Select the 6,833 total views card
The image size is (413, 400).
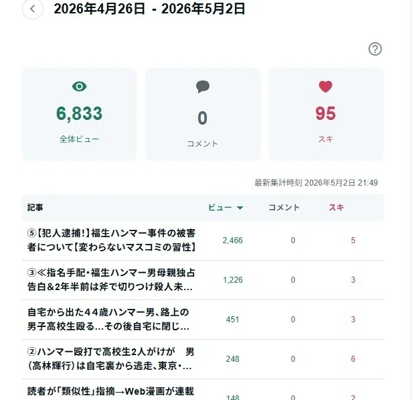(x=80, y=114)
